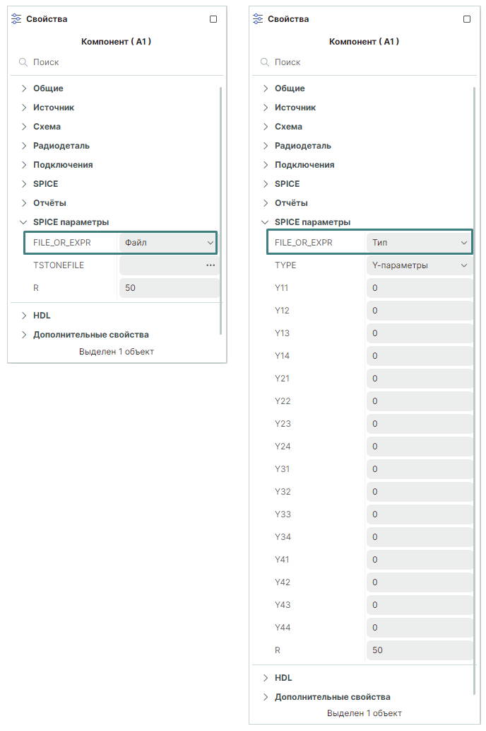Expand Дополнительные свойства in the left panel
The height and width of the screenshot is (731, 486).
click(24, 335)
